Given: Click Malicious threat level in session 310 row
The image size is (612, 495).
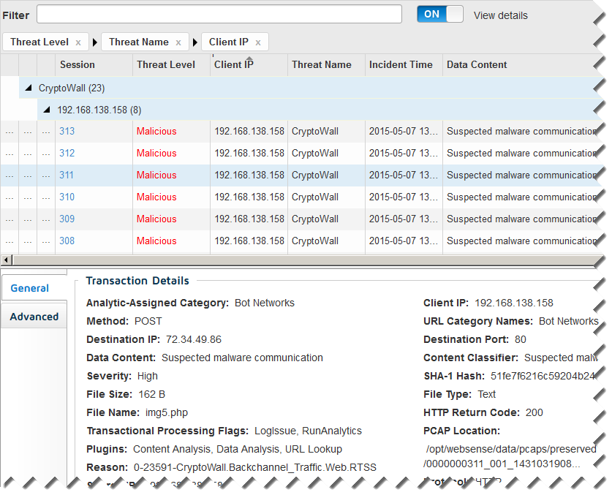Looking at the screenshot, I should [156, 197].
